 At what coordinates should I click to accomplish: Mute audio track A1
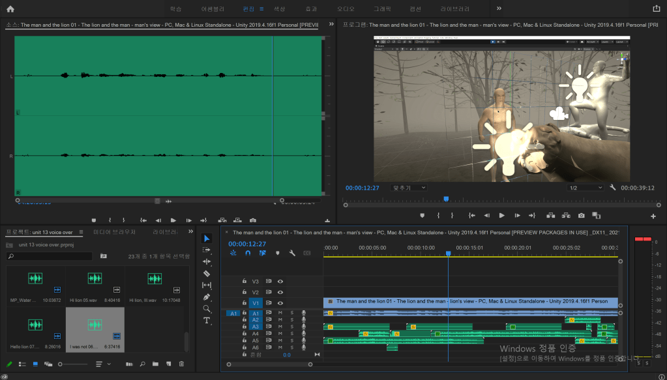[x=280, y=314]
